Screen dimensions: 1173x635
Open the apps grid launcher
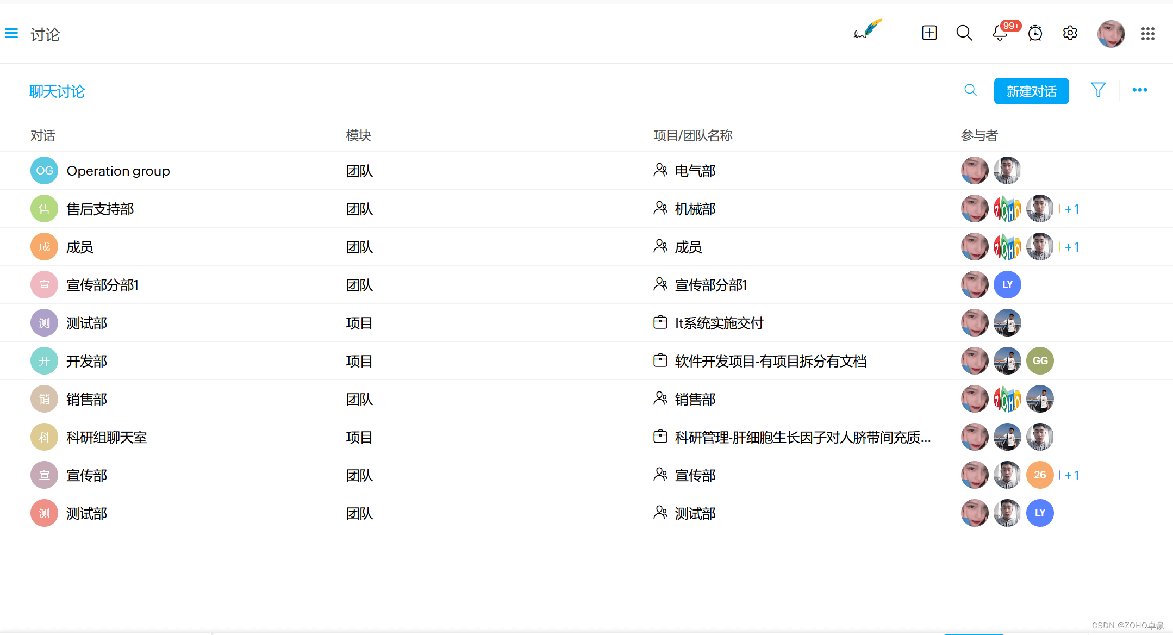click(1147, 34)
